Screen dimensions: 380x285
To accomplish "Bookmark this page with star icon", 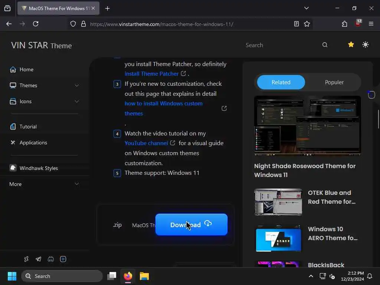I will tap(307, 24).
